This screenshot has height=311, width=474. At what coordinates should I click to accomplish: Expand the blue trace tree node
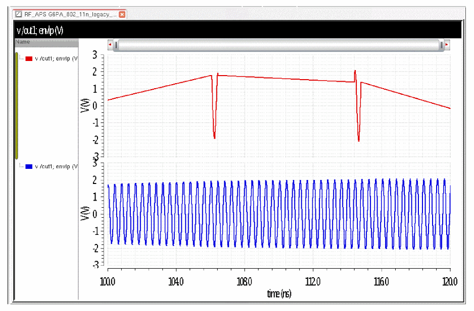21,166
